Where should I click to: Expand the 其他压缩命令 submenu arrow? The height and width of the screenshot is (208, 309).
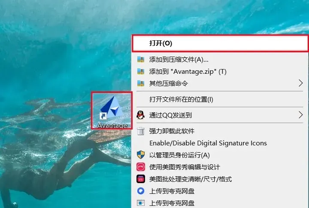300,83
